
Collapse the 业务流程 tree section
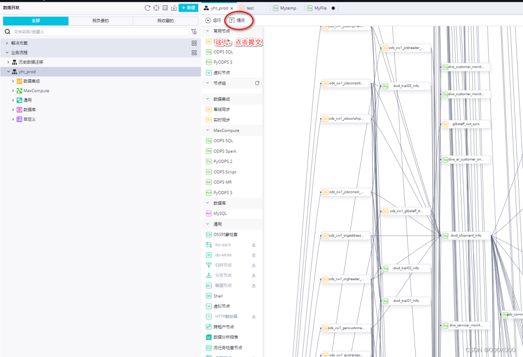7,53
